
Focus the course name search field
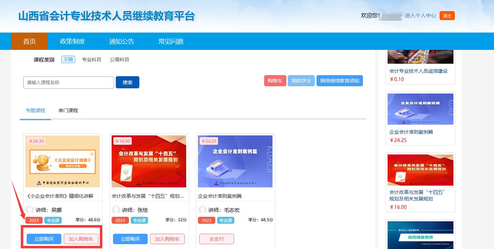(69, 82)
